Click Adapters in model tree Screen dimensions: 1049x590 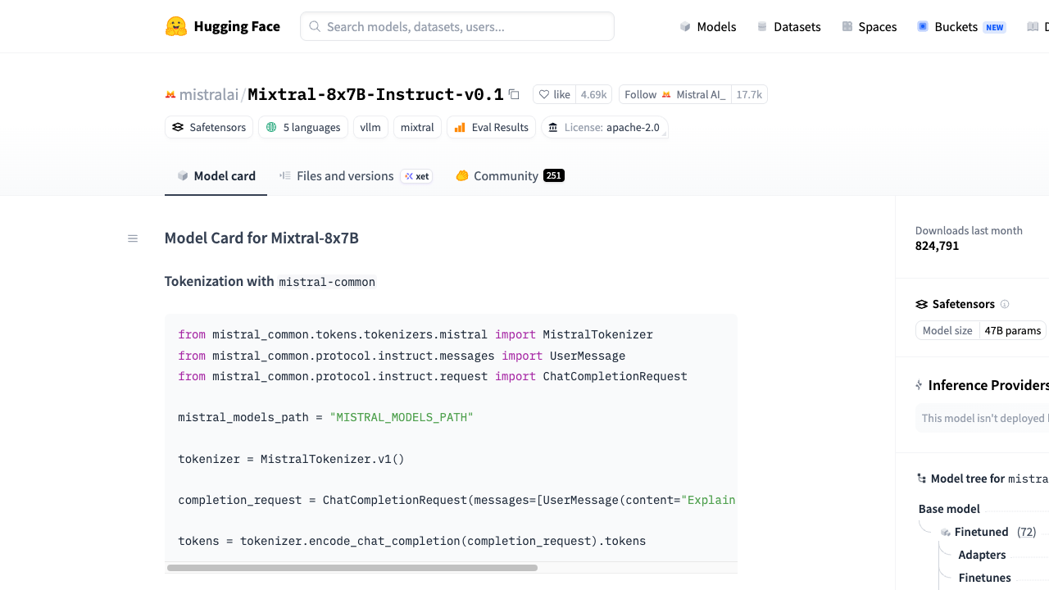coord(982,555)
